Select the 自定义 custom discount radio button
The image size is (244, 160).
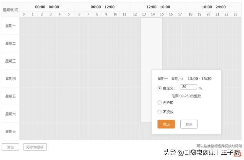pyautogui.click(x=160, y=88)
